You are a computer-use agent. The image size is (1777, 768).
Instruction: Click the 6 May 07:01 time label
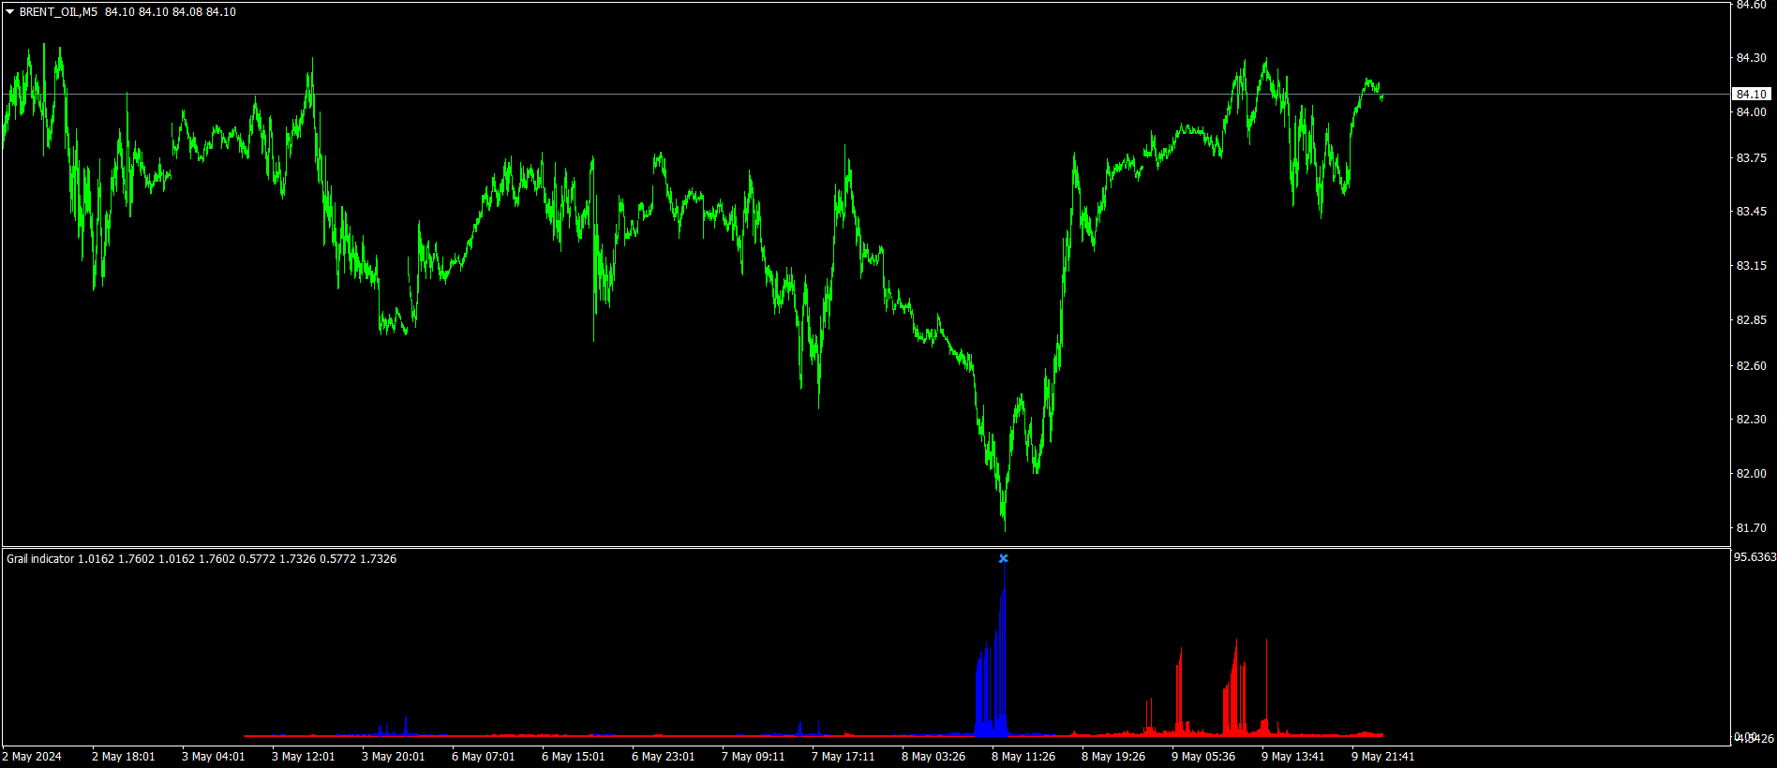[x=484, y=757]
